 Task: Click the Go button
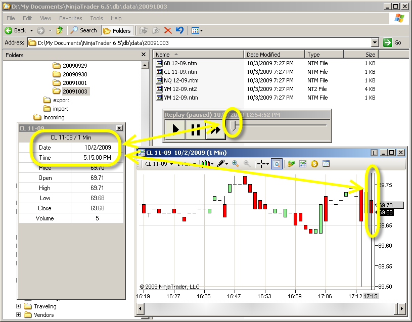[392, 42]
